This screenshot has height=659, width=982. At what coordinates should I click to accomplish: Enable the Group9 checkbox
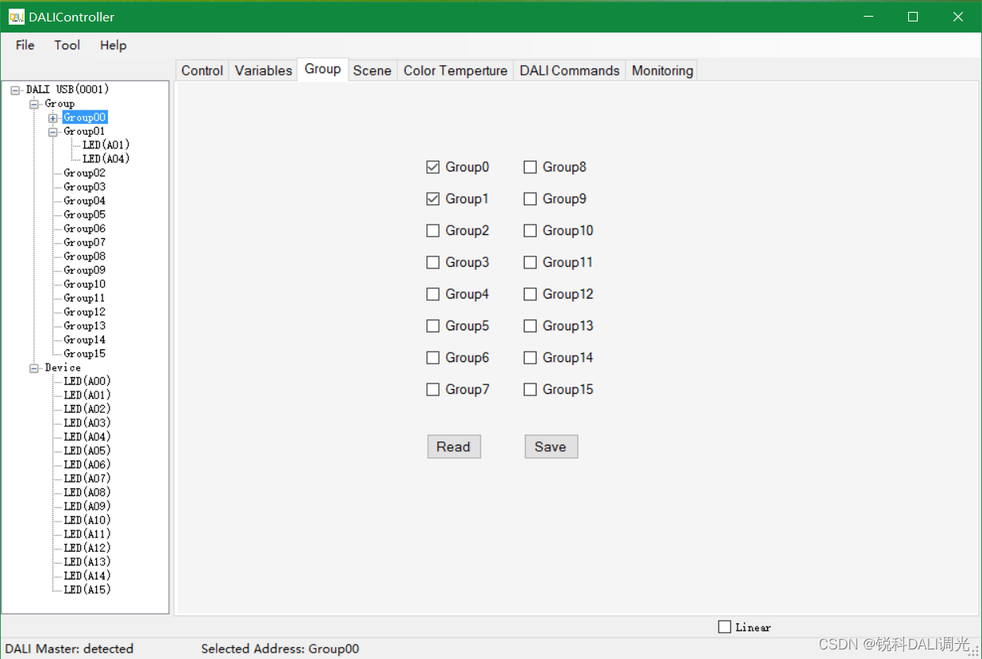point(530,199)
